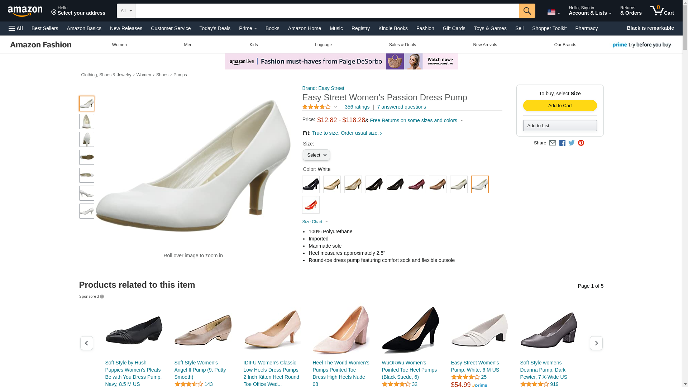Switch to the New Arrivals fashion tab
This screenshot has width=688, height=387.
pyautogui.click(x=485, y=45)
